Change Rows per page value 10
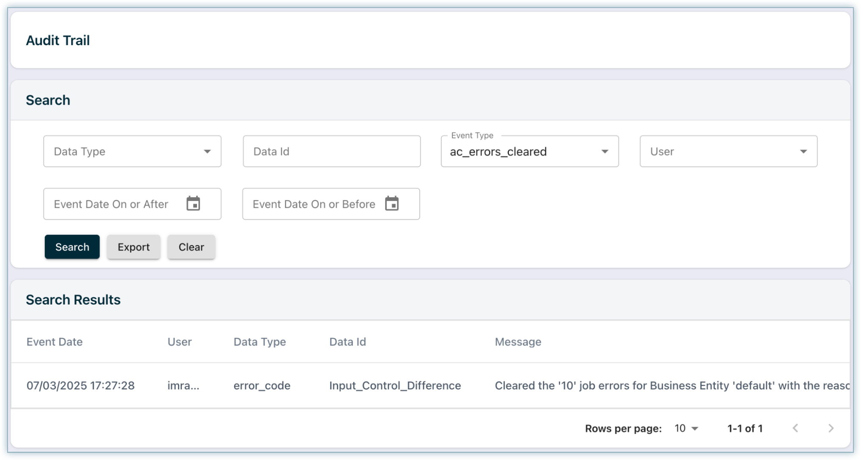Viewport: 861px width, 460px height. pyautogui.click(x=686, y=428)
